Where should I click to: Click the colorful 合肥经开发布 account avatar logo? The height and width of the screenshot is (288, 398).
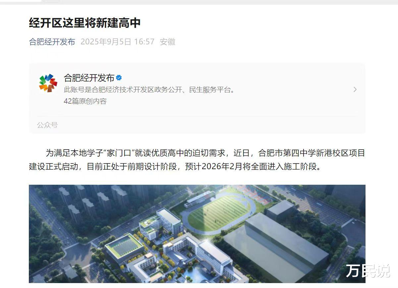pyautogui.click(x=48, y=83)
